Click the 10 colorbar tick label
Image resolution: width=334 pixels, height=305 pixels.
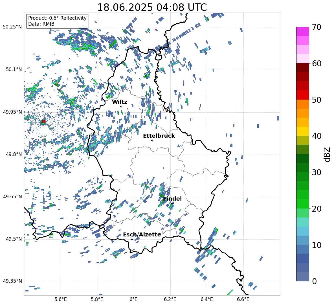tap(316, 245)
